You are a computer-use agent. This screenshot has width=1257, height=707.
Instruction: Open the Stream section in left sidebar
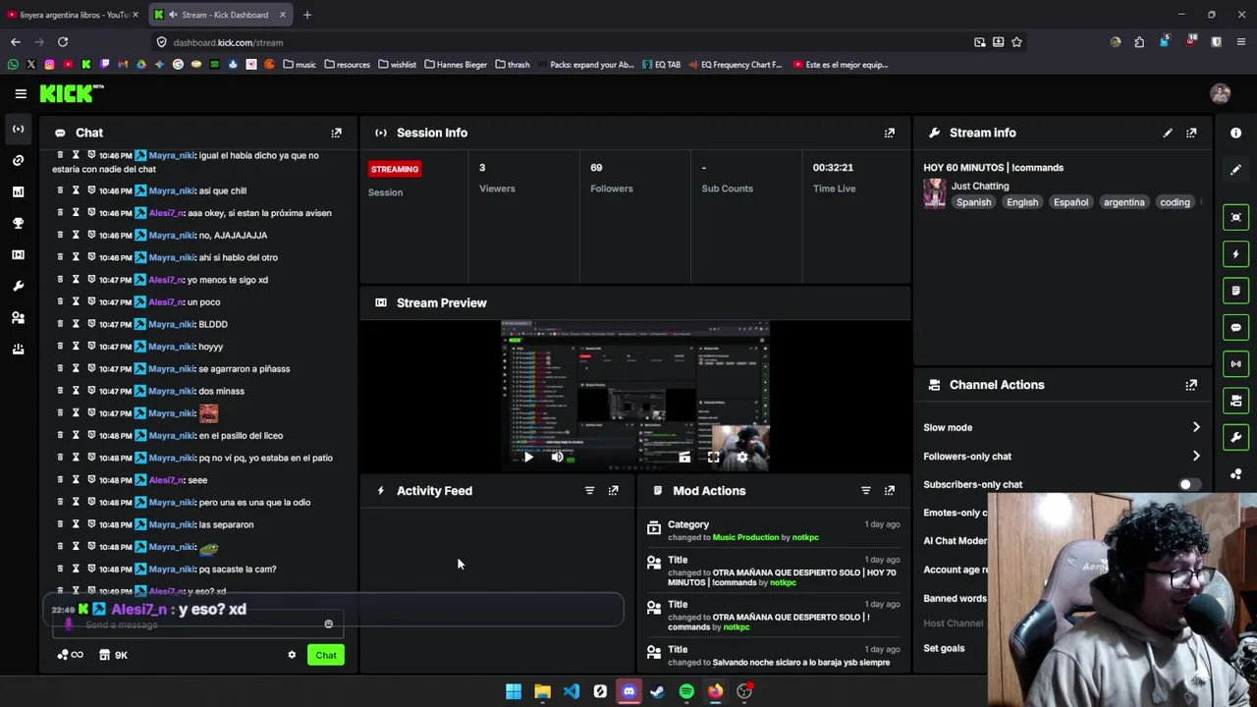(18, 129)
